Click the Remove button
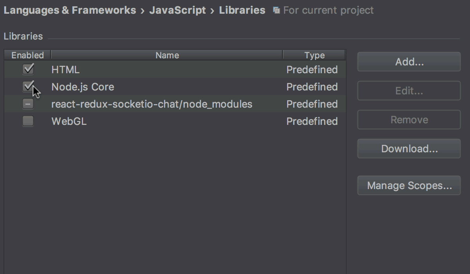The width and height of the screenshot is (470, 274). coord(409,119)
